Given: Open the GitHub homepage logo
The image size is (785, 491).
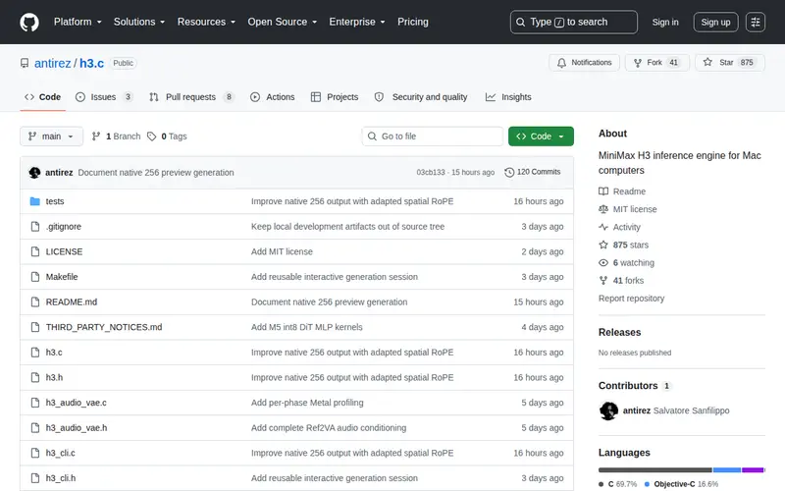Looking at the screenshot, I should pyautogui.click(x=29, y=22).
